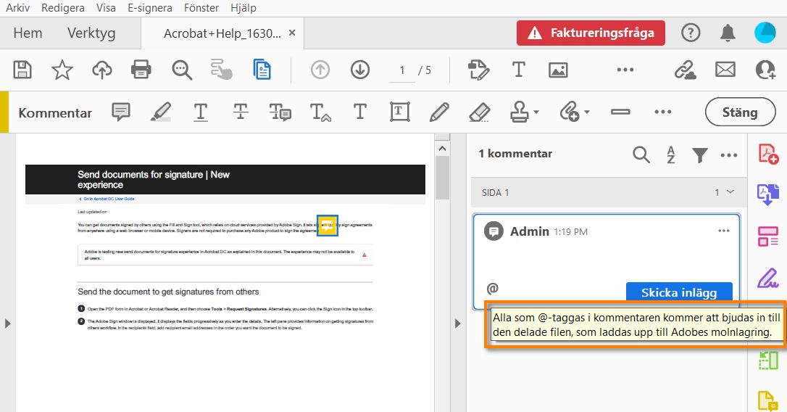Screen dimensions: 787x412
Task: Select the blue page display icon
Action: tap(262, 70)
